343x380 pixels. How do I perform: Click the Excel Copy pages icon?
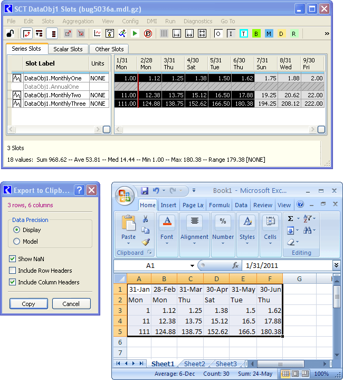[145, 230]
